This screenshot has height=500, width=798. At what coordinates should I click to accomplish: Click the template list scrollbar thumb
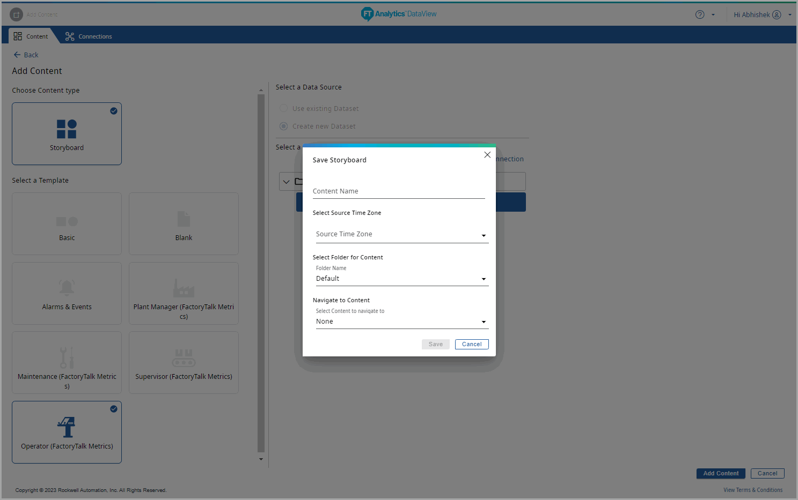pos(261,273)
